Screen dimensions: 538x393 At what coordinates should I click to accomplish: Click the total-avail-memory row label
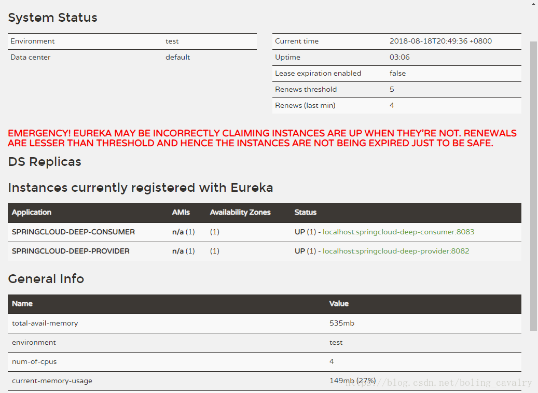45,323
